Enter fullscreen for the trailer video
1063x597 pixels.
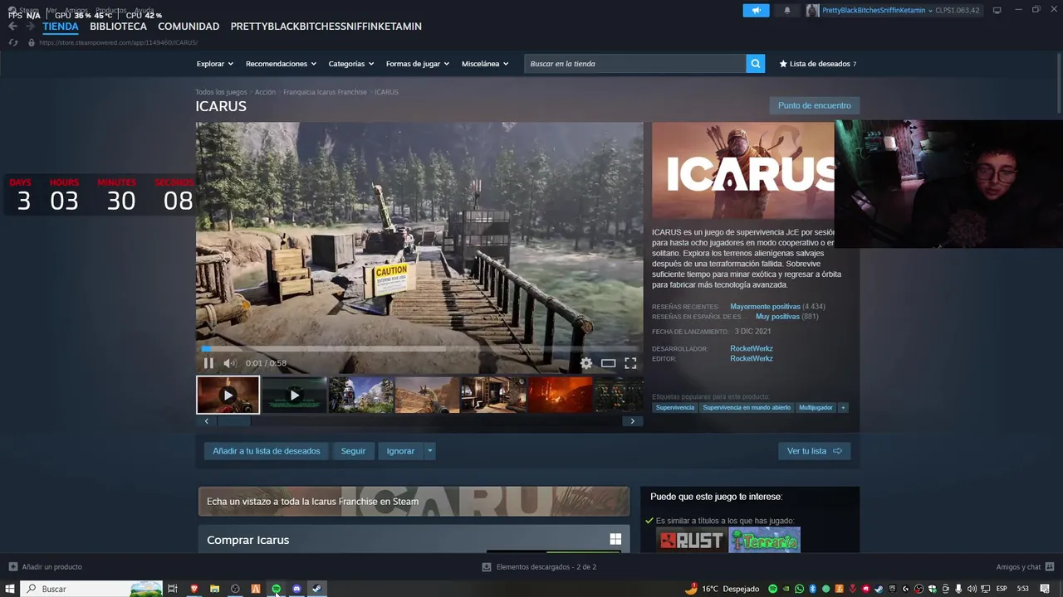coord(630,363)
